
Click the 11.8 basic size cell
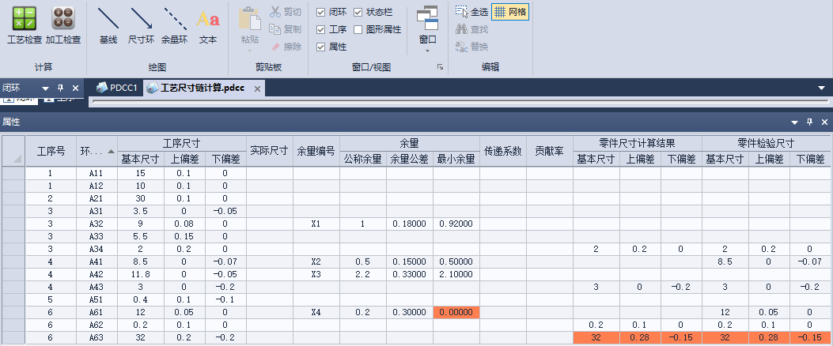141,274
